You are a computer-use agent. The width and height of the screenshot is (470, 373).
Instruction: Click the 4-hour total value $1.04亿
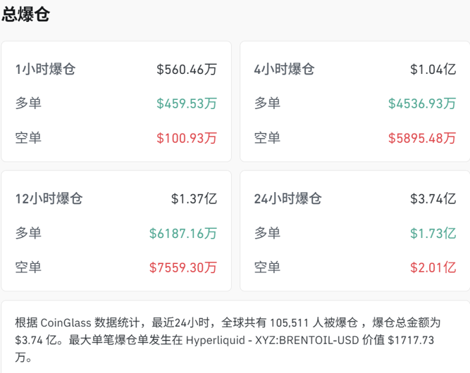pyautogui.click(x=433, y=70)
